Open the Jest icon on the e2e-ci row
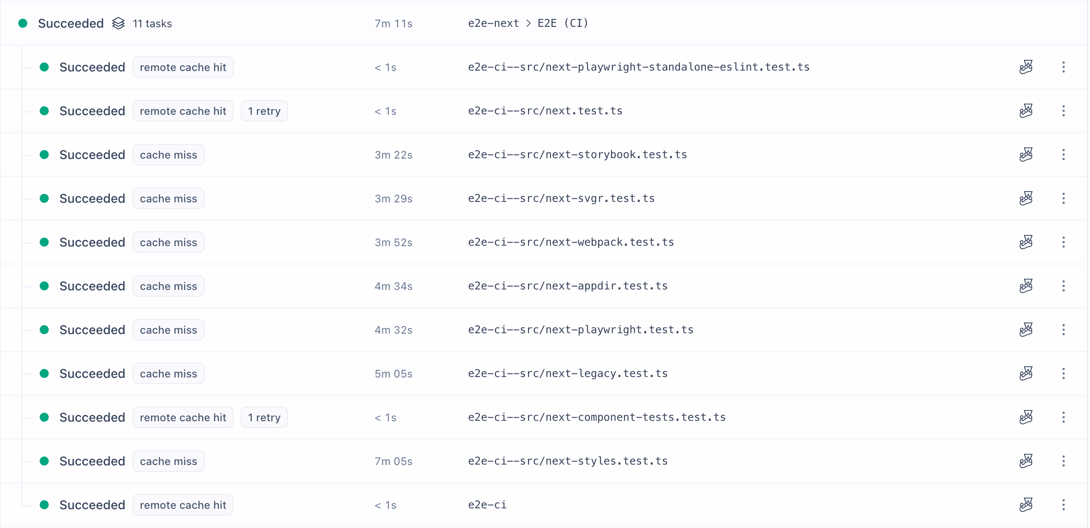 tap(1026, 504)
